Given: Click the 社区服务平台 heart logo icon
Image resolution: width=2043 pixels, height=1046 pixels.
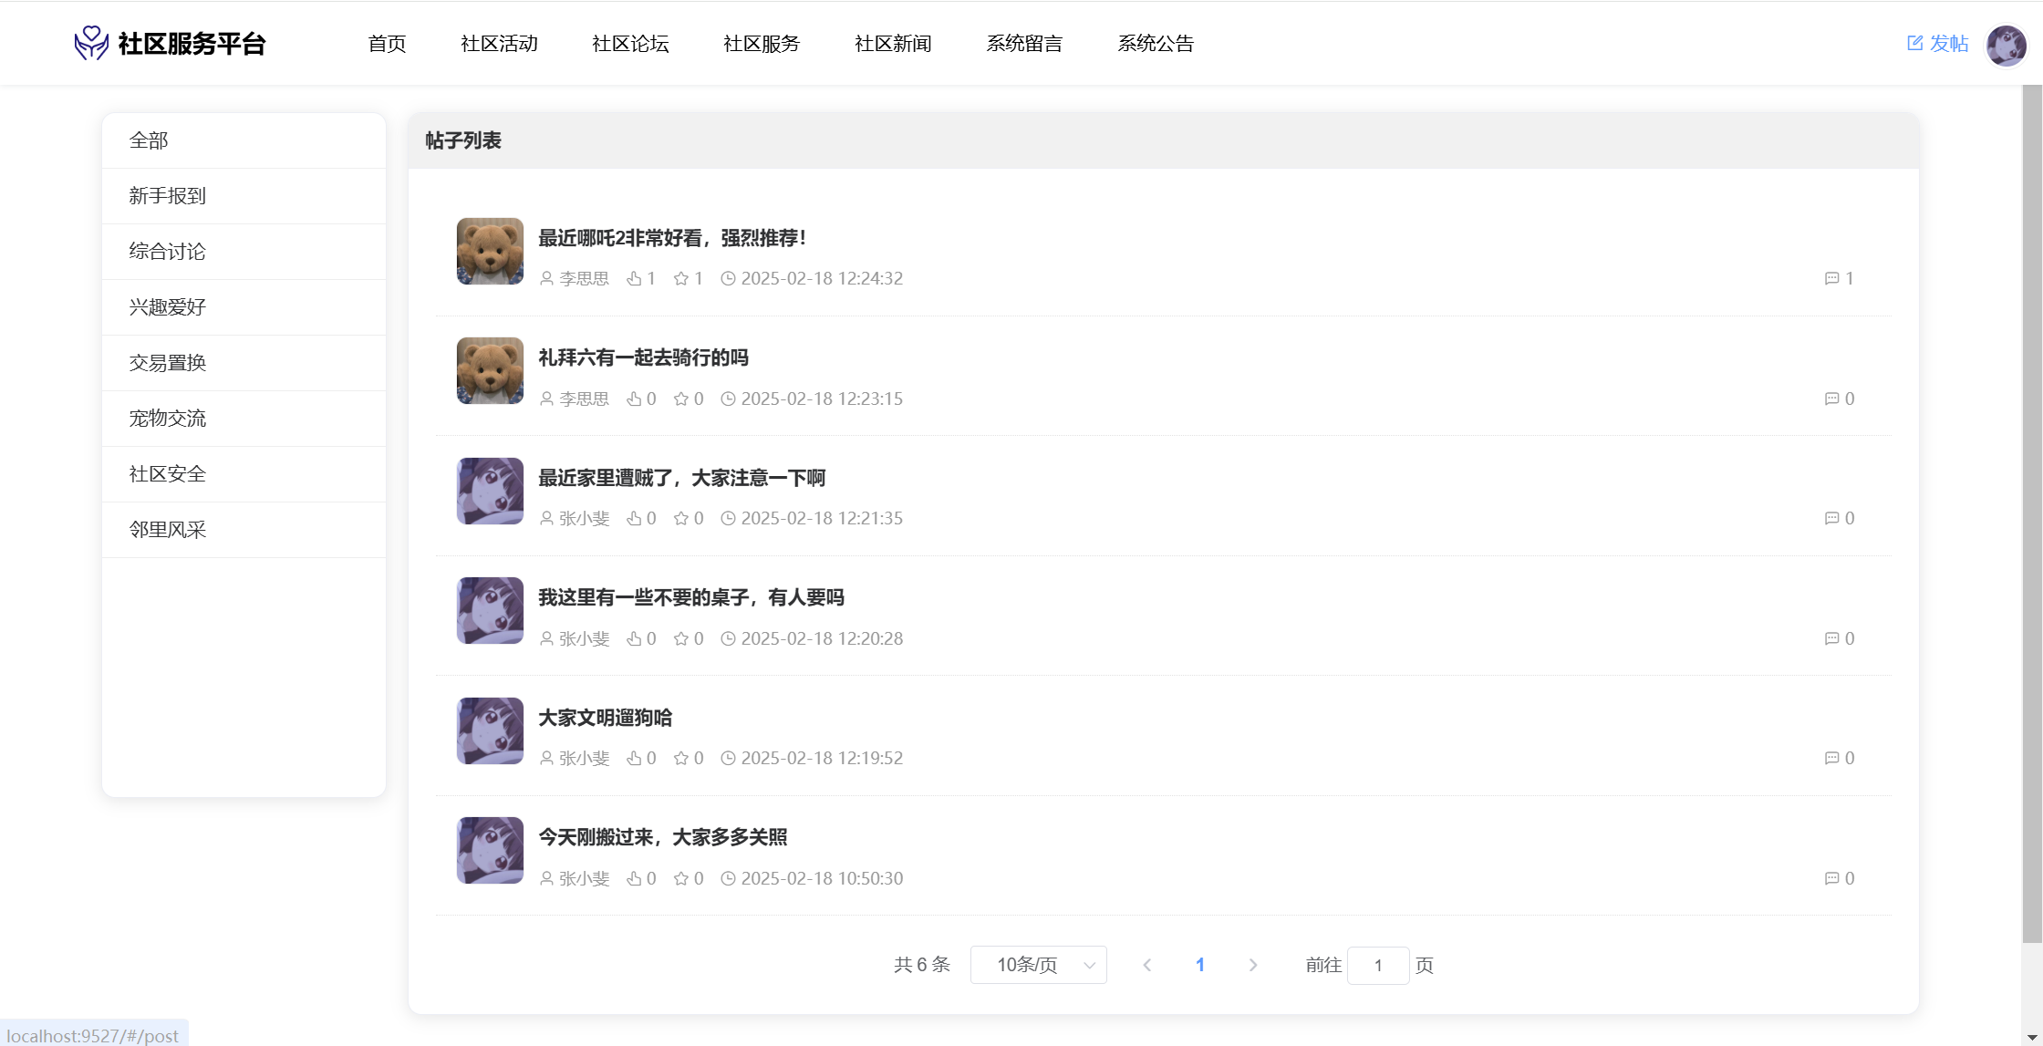Looking at the screenshot, I should (91, 43).
